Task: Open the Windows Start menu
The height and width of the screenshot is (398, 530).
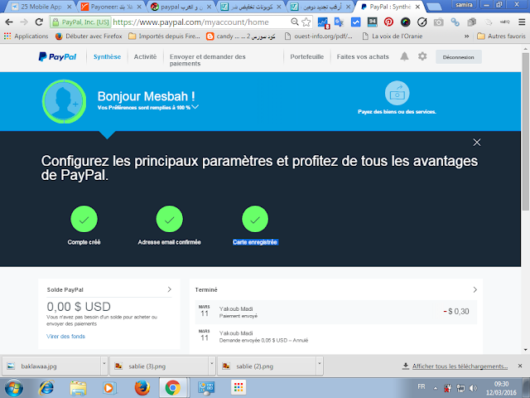Action: (x=14, y=388)
